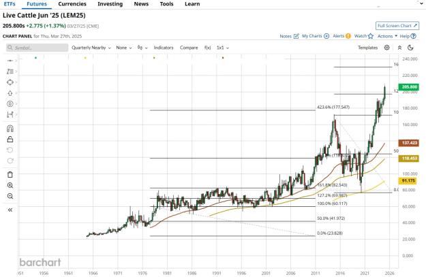Click the Compare button

189,48
